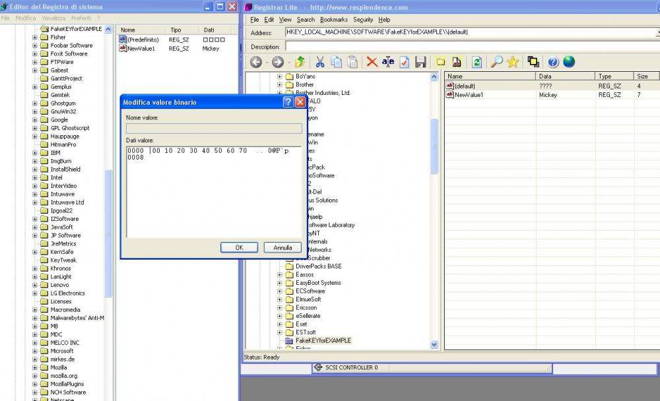
Task: Click the red X Delete icon
Action: tap(372, 62)
